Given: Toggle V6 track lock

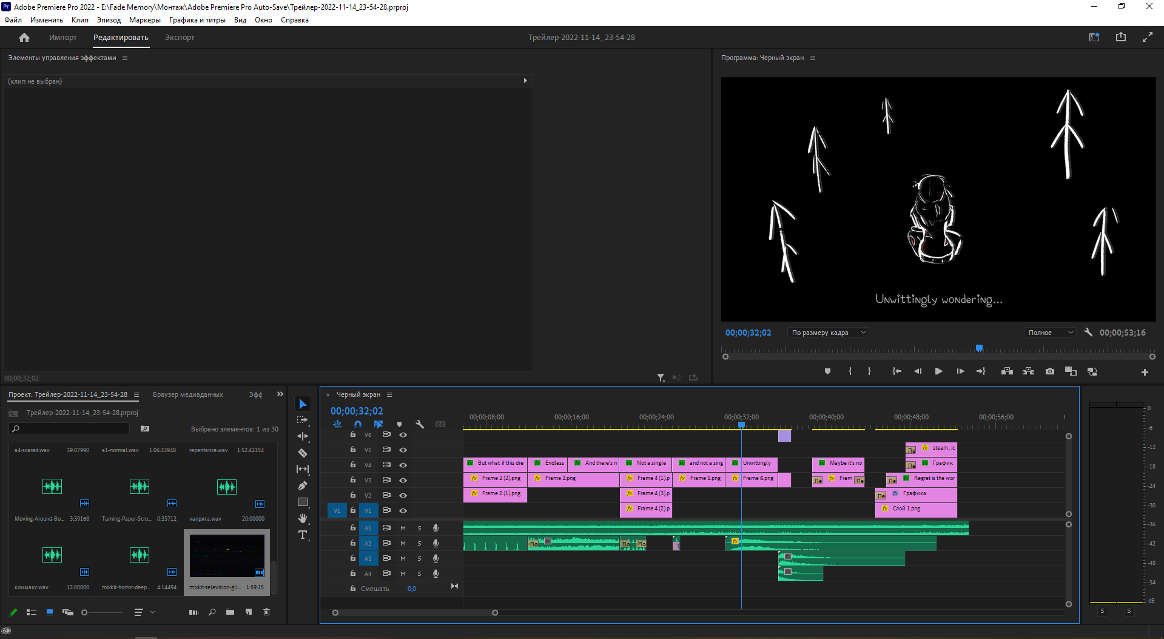Looking at the screenshot, I should (352, 434).
